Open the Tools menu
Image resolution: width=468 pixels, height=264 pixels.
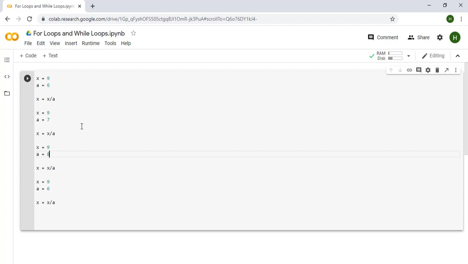click(110, 43)
